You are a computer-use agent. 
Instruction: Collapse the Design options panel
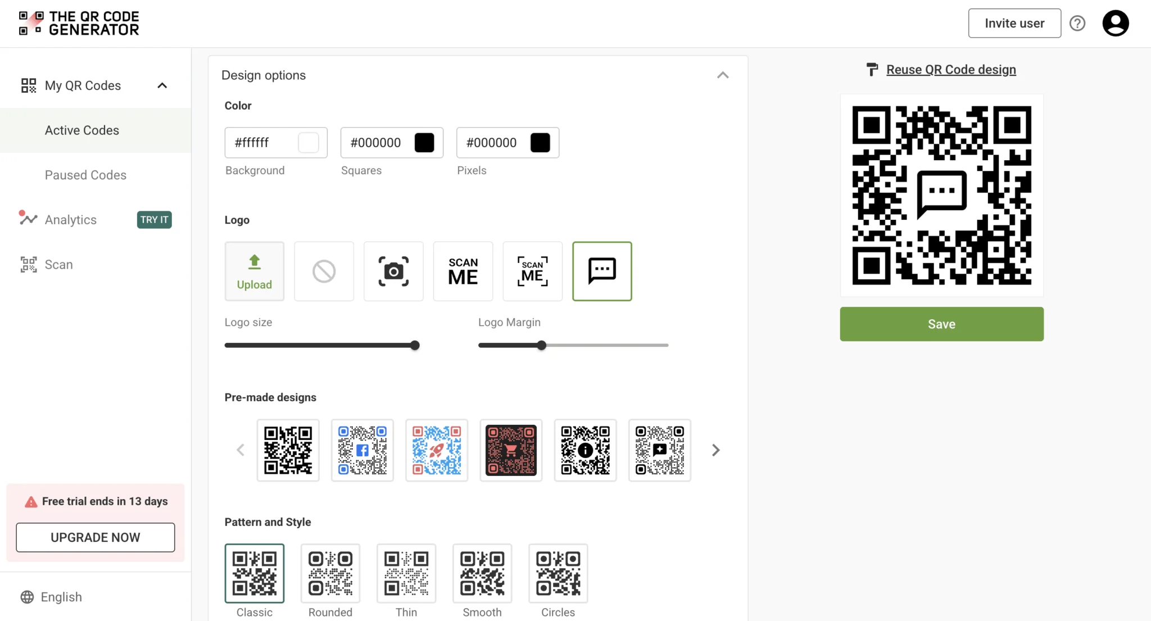pyautogui.click(x=723, y=75)
